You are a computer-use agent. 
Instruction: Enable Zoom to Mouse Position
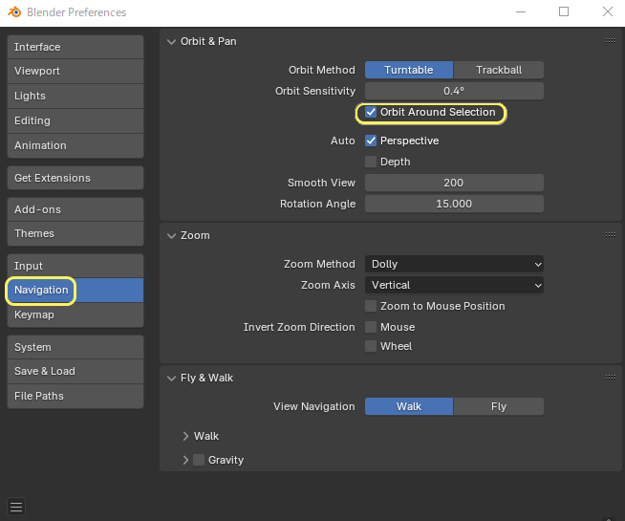(371, 306)
